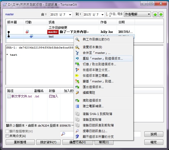
Task: Click the cherry-pick icon beside 摘取這個版本
Action: point(77,101)
